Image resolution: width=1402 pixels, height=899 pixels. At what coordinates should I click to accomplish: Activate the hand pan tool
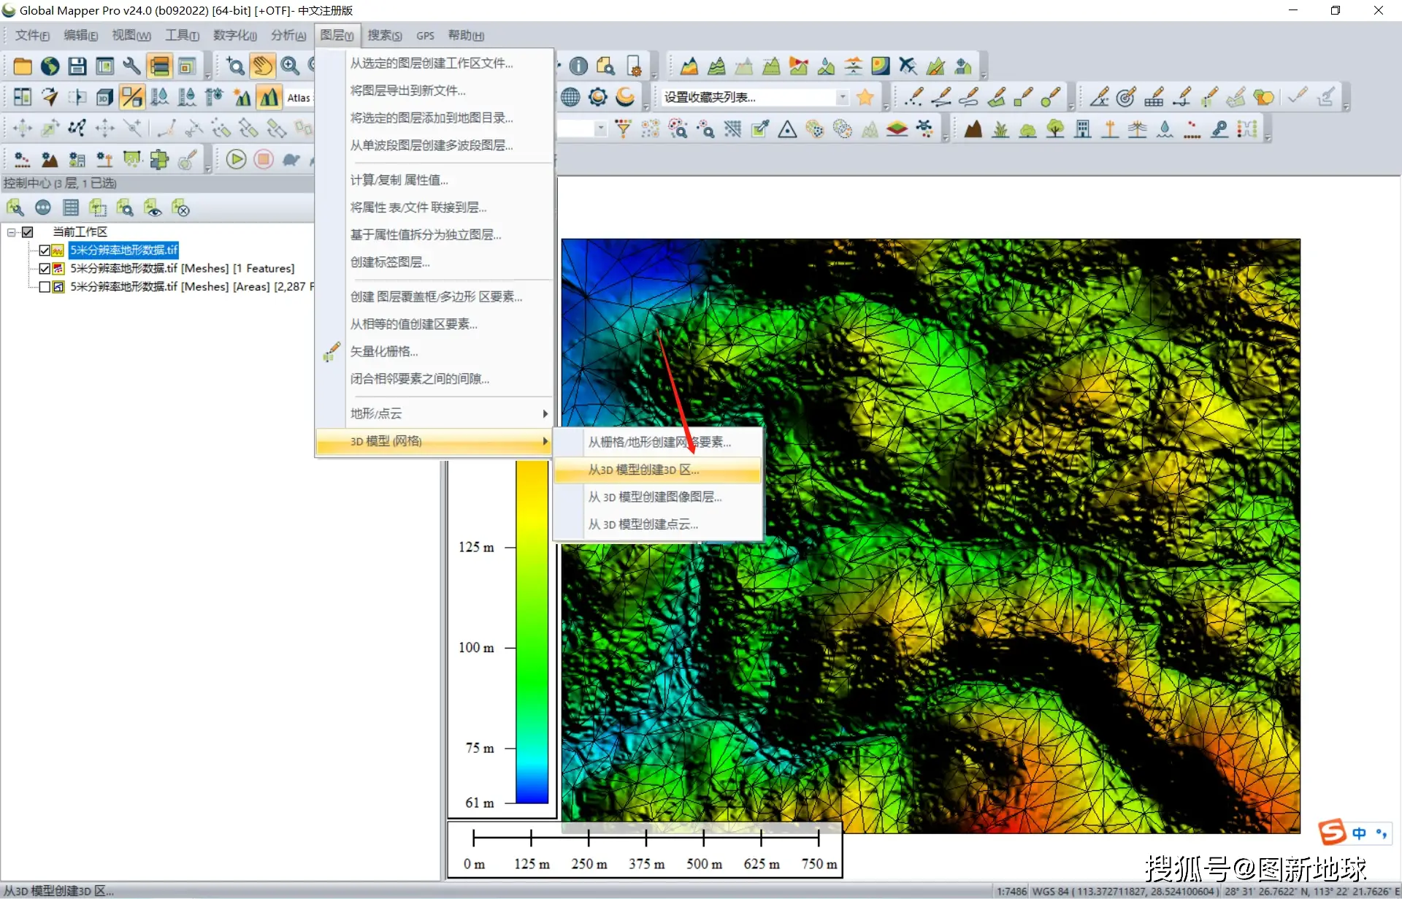262,66
